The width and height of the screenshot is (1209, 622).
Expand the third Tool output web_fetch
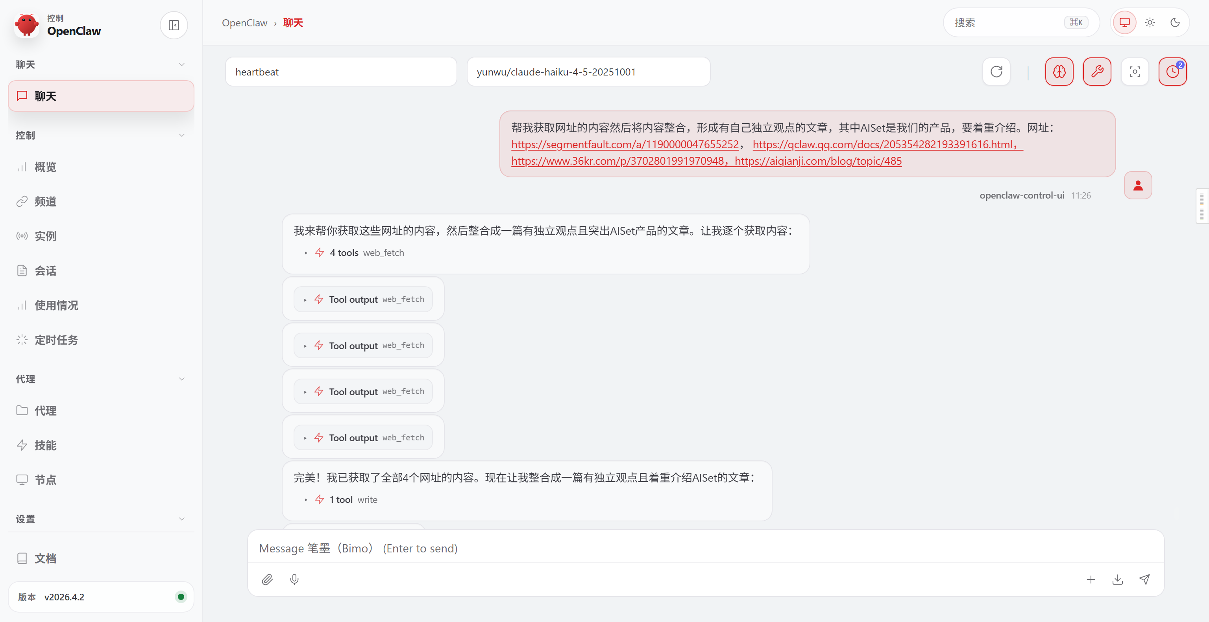(x=363, y=391)
